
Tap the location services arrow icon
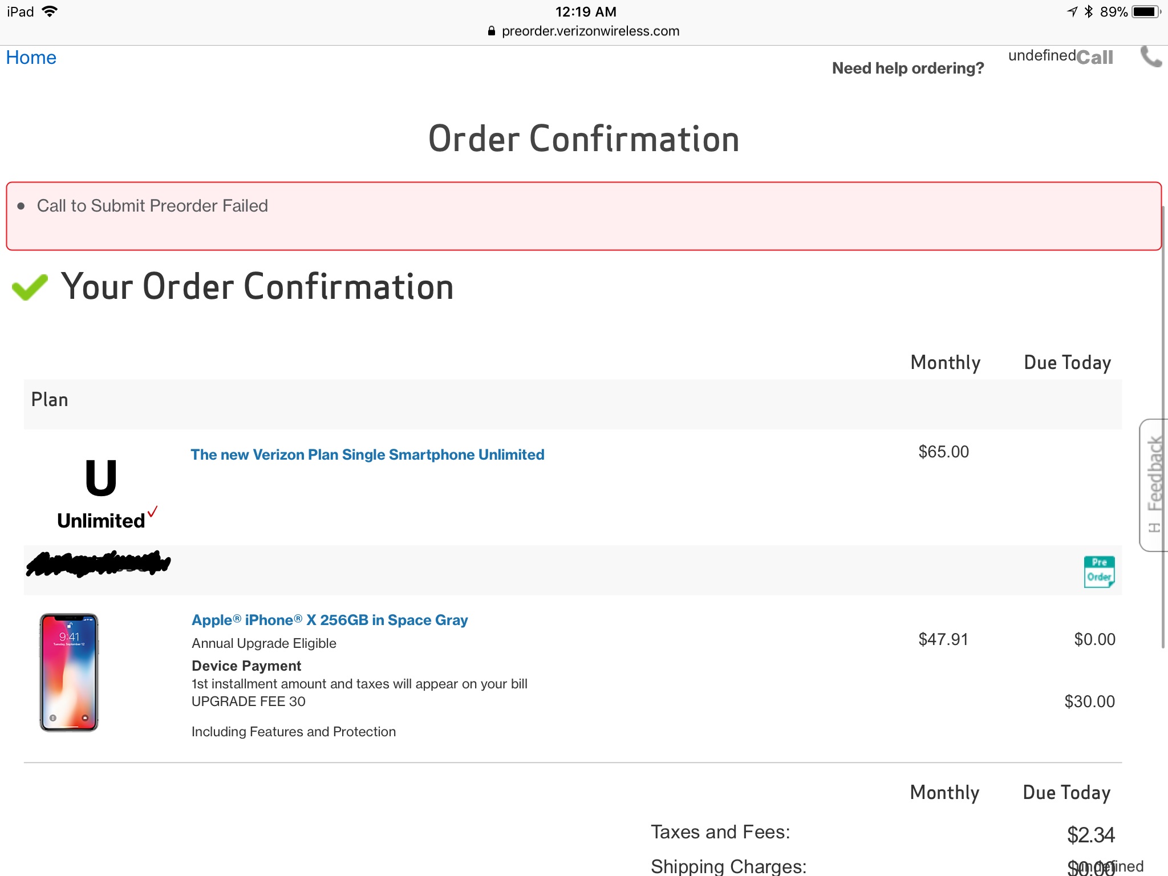click(x=1072, y=11)
